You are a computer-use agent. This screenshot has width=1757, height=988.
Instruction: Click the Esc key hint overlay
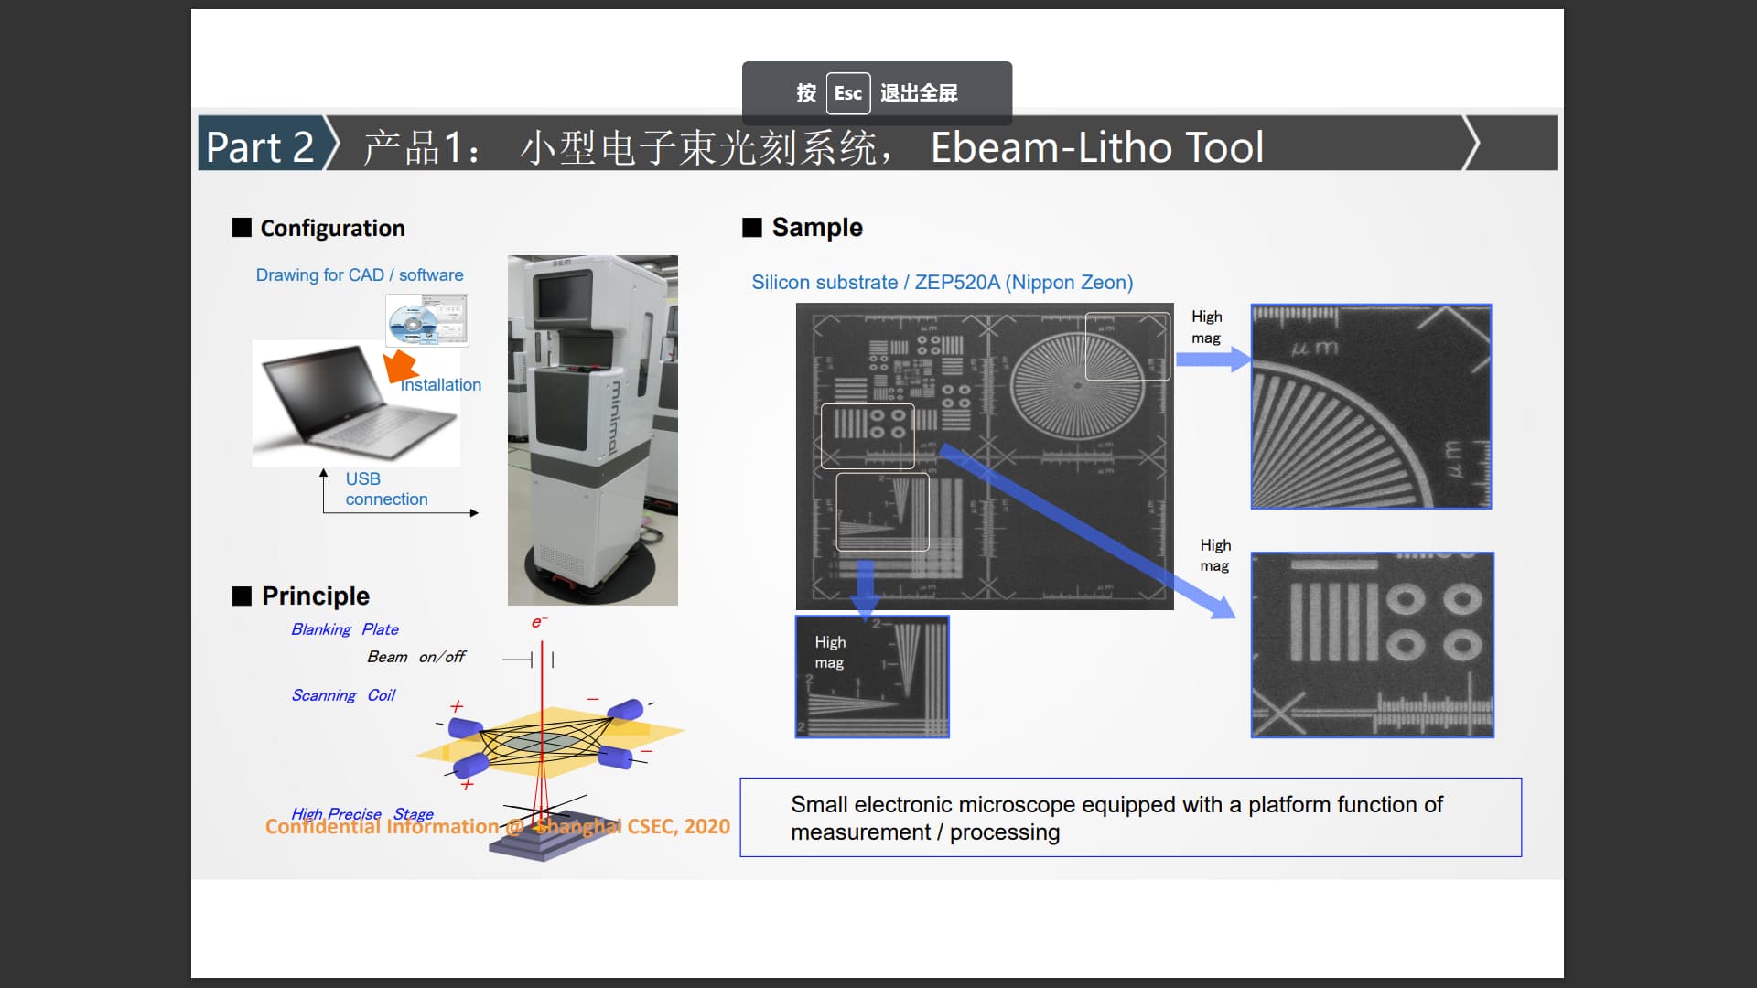pyautogui.click(x=876, y=93)
